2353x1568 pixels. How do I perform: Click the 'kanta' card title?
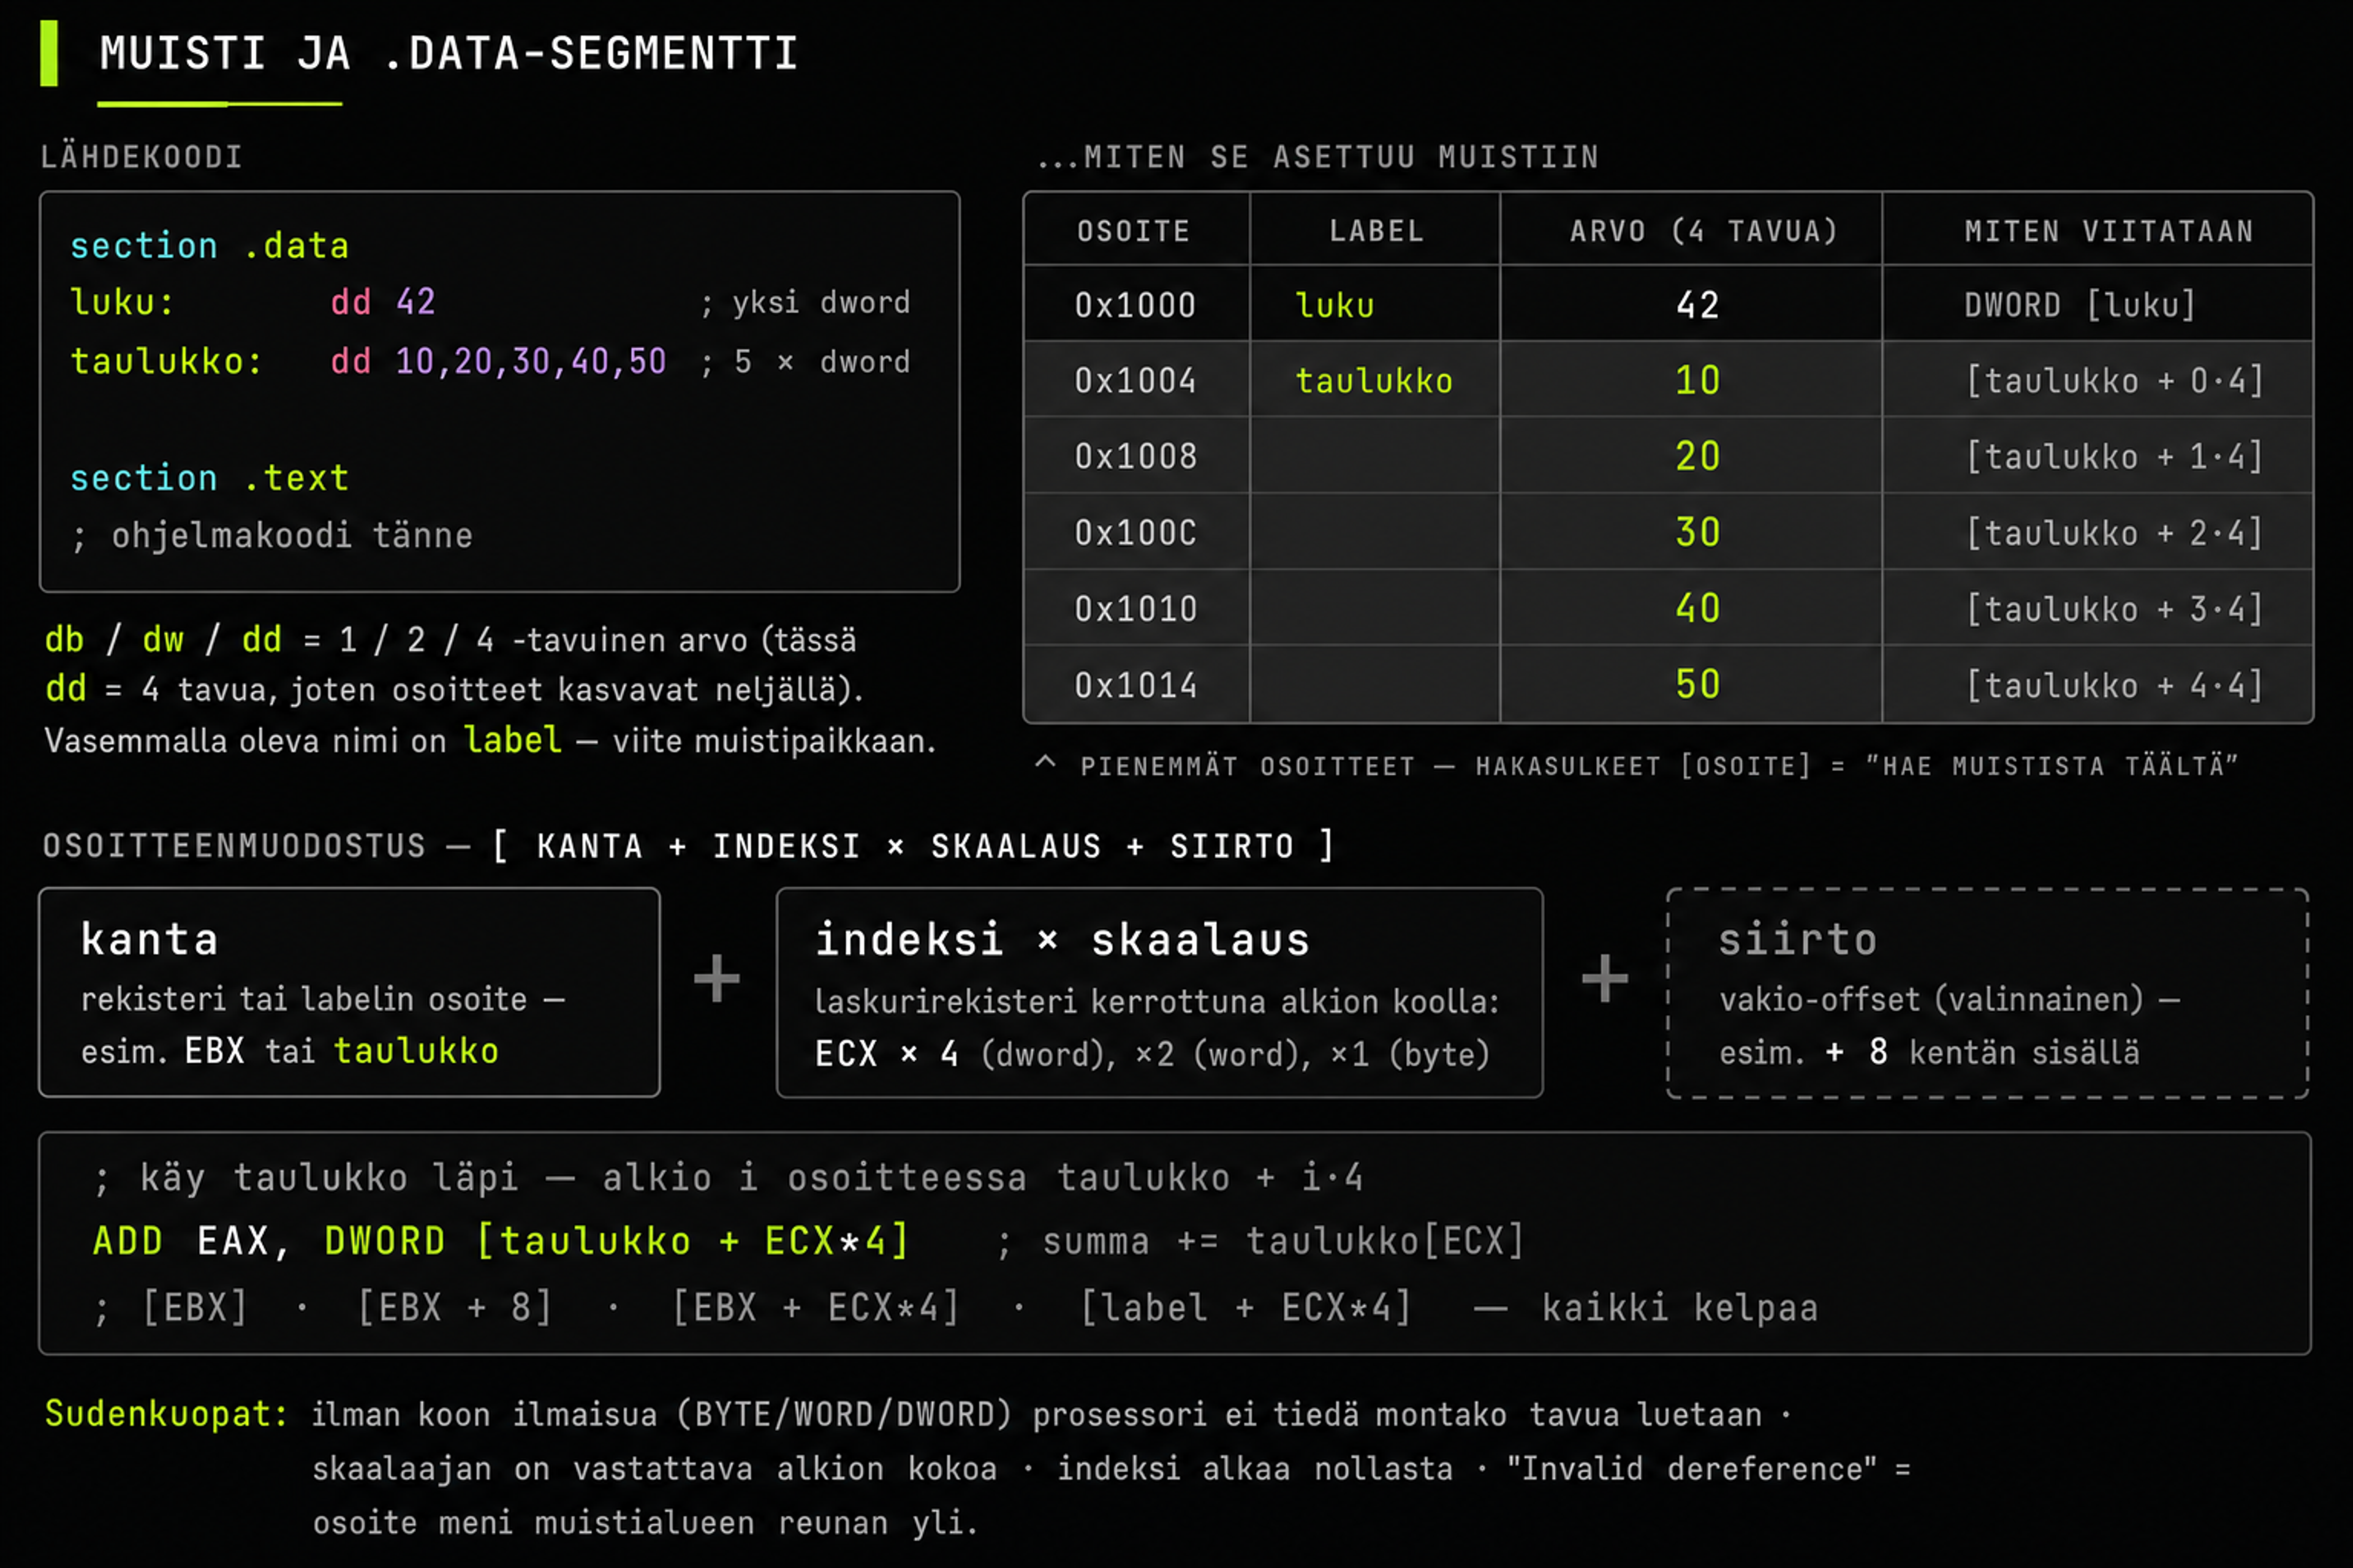[149, 940]
